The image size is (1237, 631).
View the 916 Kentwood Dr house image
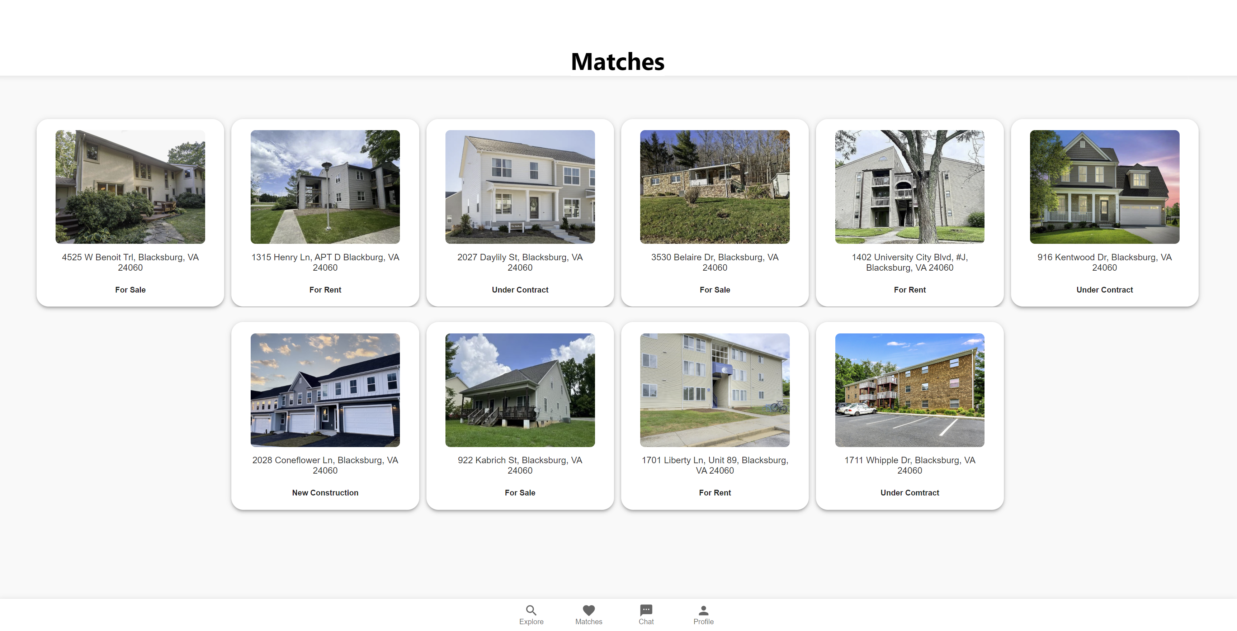(1104, 187)
